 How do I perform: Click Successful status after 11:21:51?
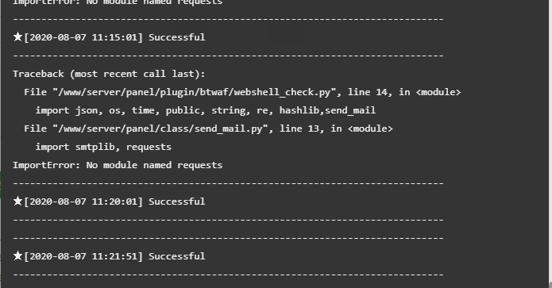(x=177, y=256)
